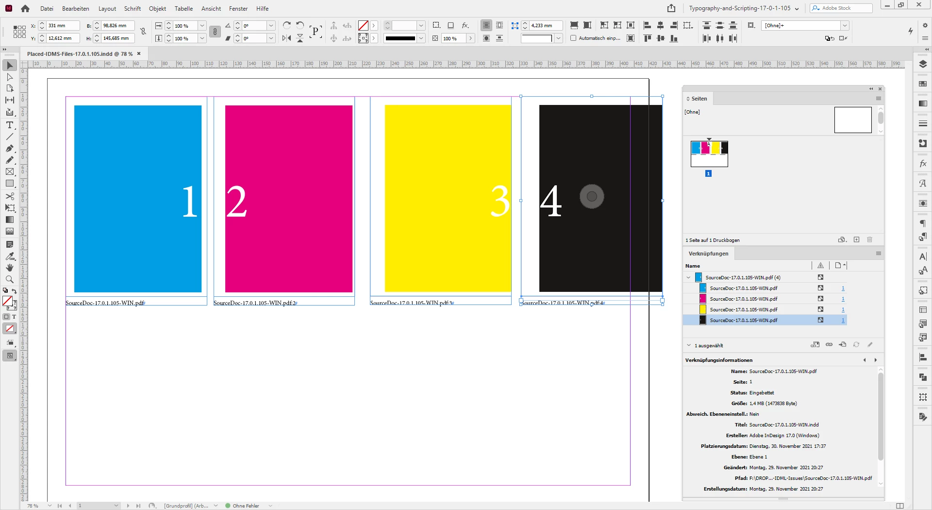Select the Gap tool
The image size is (932, 510).
click(10, 100)
